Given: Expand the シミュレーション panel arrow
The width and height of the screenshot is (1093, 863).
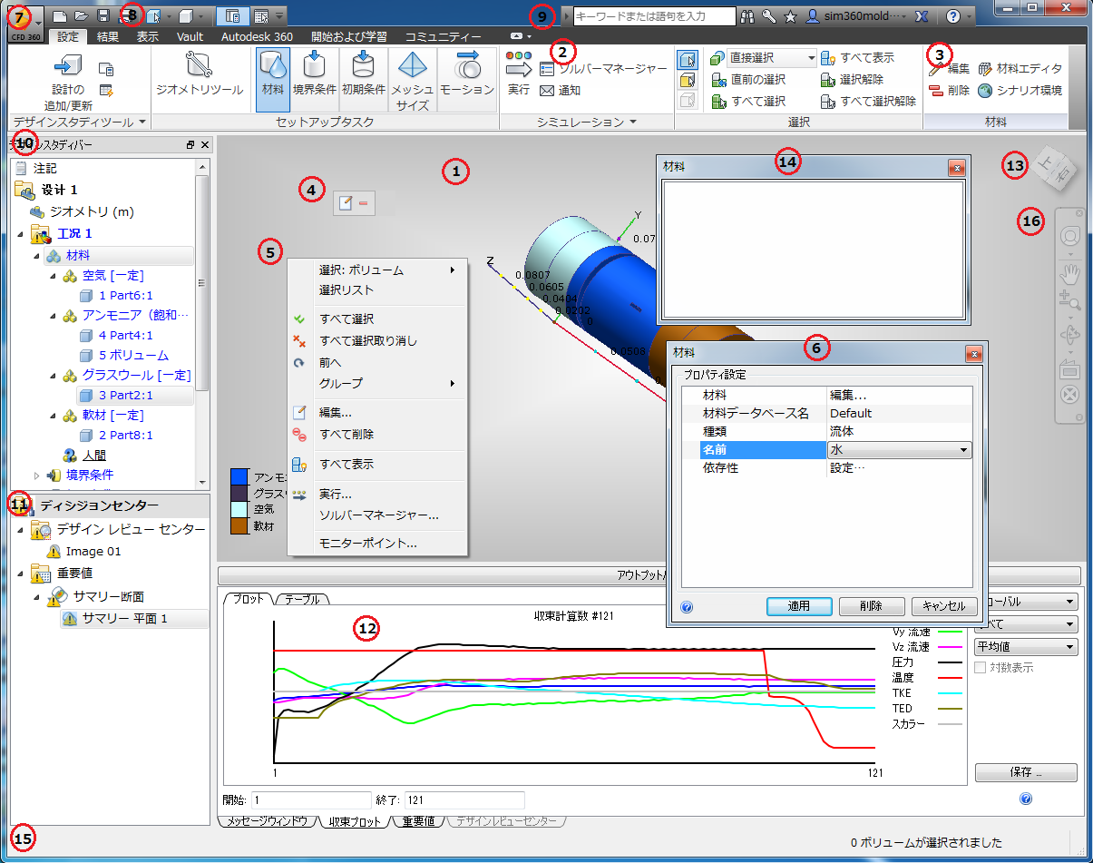Looking at the screenshot, I should 633,122.
